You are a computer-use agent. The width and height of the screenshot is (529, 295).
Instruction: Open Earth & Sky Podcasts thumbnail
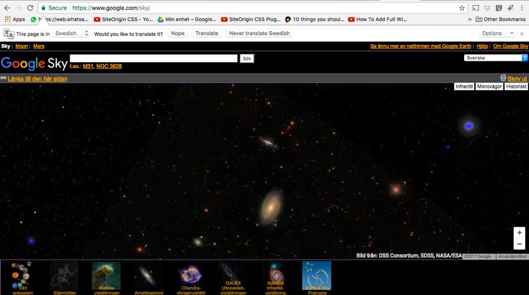pyautogui.click(x=317, y=278)
